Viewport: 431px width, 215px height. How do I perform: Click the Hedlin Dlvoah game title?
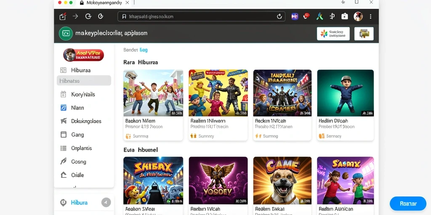333,121
